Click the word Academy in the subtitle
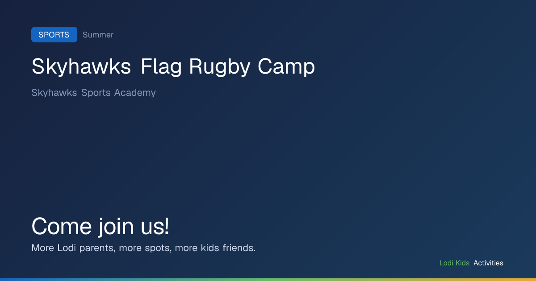This screenshot has height=281, width=536. click(135, 93)
